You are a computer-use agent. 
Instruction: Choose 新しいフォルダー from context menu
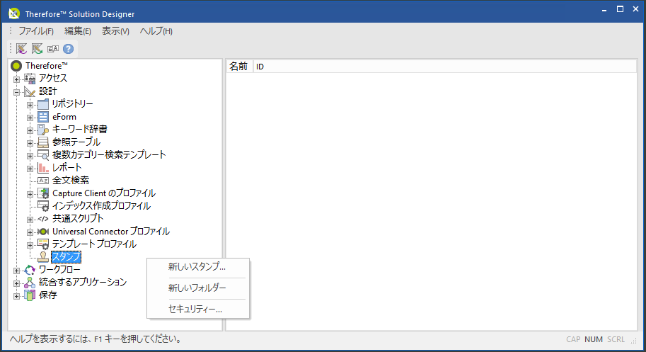(198, 288)
